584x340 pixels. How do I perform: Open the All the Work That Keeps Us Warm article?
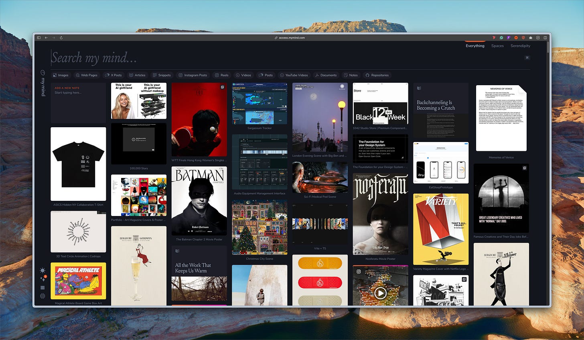pyautogui.click(x=199, y=274)
